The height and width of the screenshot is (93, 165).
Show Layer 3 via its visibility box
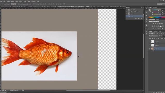pos(150,42)
